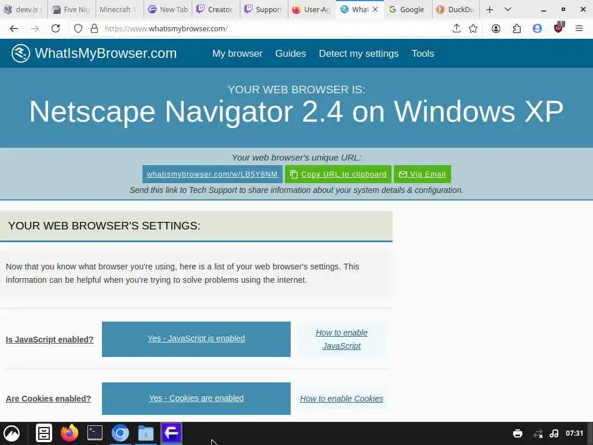Open the Chromium browser taskbar icon
The height and width of the screenshot is (445, 593).
coord(120,433)
